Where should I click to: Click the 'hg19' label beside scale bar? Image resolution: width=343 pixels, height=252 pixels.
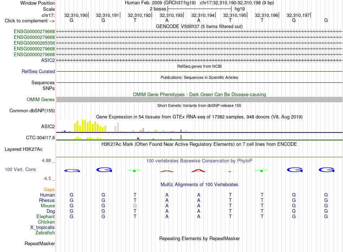[x=239, y=9]
